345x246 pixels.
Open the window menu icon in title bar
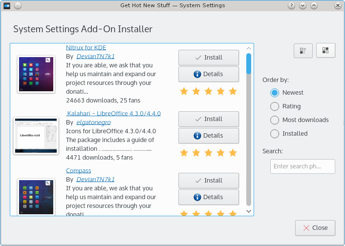(7, 5)
